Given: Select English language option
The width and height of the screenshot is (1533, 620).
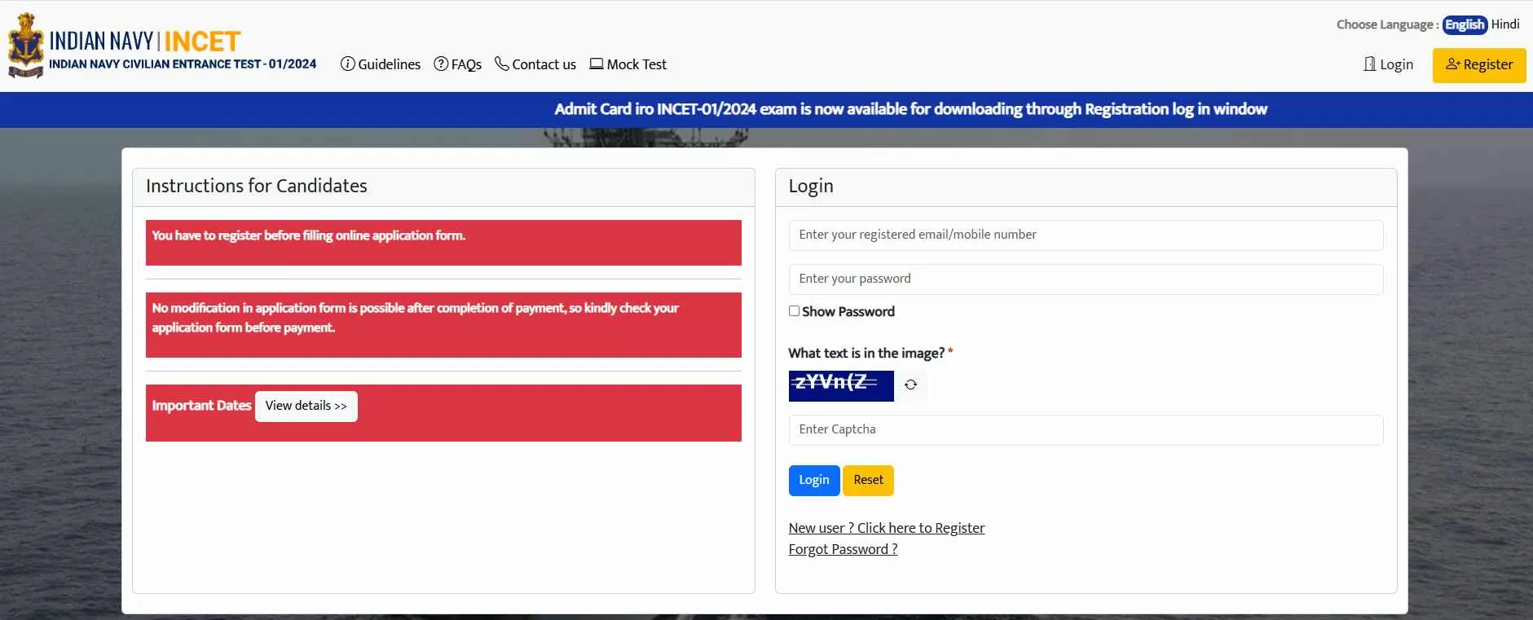Looking at the screenshot, I should [1465, 24].
